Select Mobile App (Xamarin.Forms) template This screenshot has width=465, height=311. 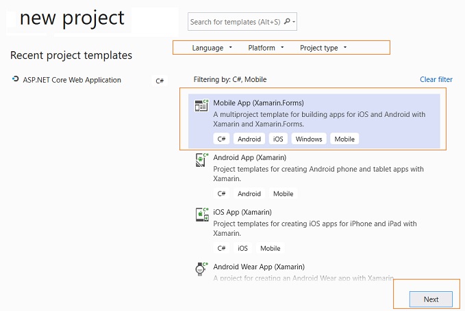tap(314, 121)
